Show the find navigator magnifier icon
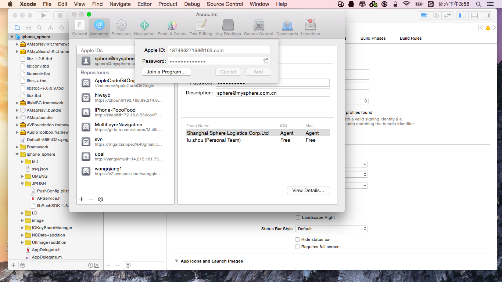 pyautogui.click(x=39, y=28)
